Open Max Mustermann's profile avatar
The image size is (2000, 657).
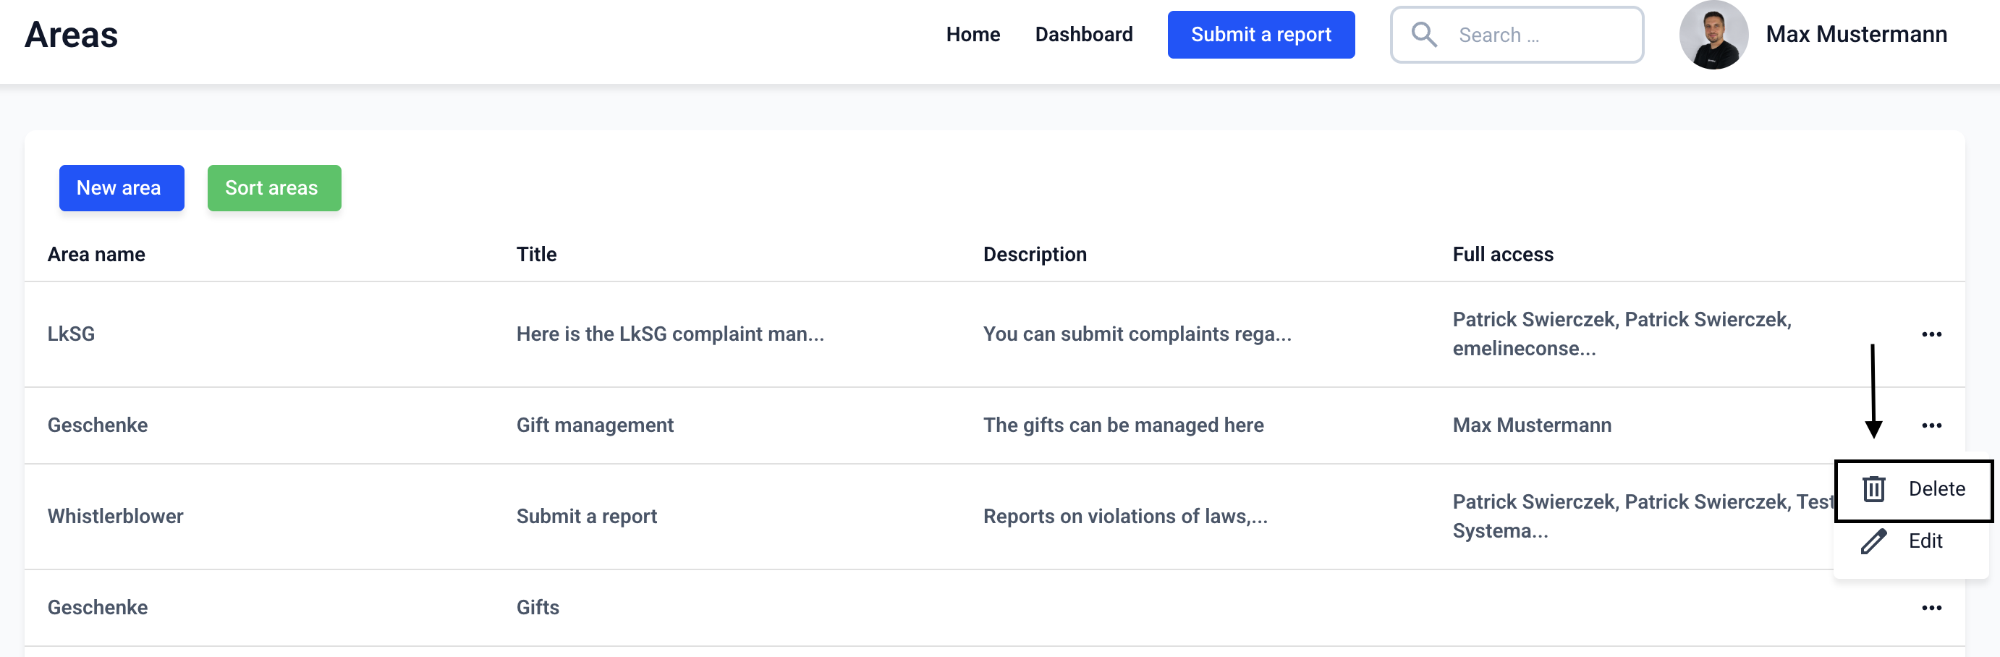[x=1713, y=35]
